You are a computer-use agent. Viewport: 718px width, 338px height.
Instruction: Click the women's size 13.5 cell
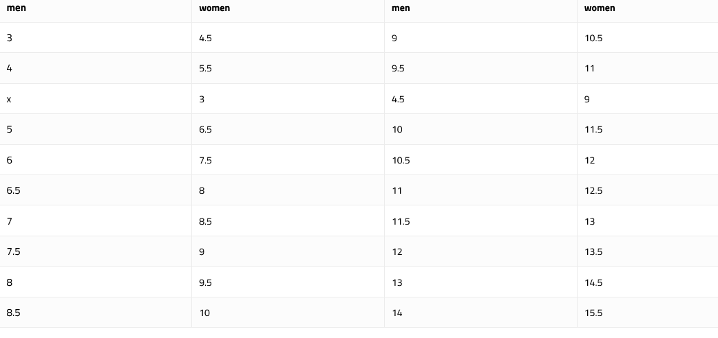pos(593,251)
